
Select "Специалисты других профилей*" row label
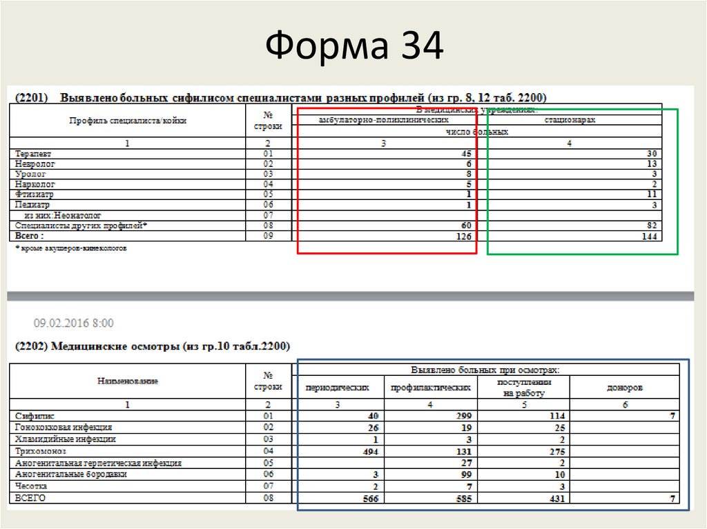click(81, 226)
